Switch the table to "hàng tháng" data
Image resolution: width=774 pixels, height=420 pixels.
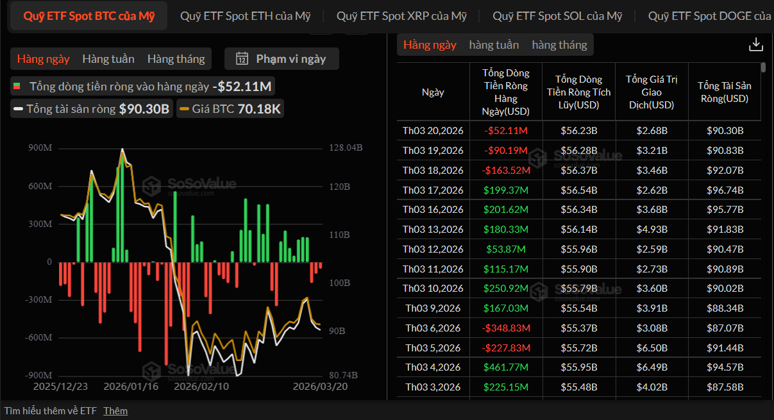(559, 45)
